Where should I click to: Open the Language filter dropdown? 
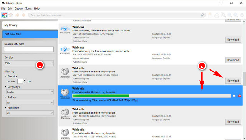(x=30, y=92)
